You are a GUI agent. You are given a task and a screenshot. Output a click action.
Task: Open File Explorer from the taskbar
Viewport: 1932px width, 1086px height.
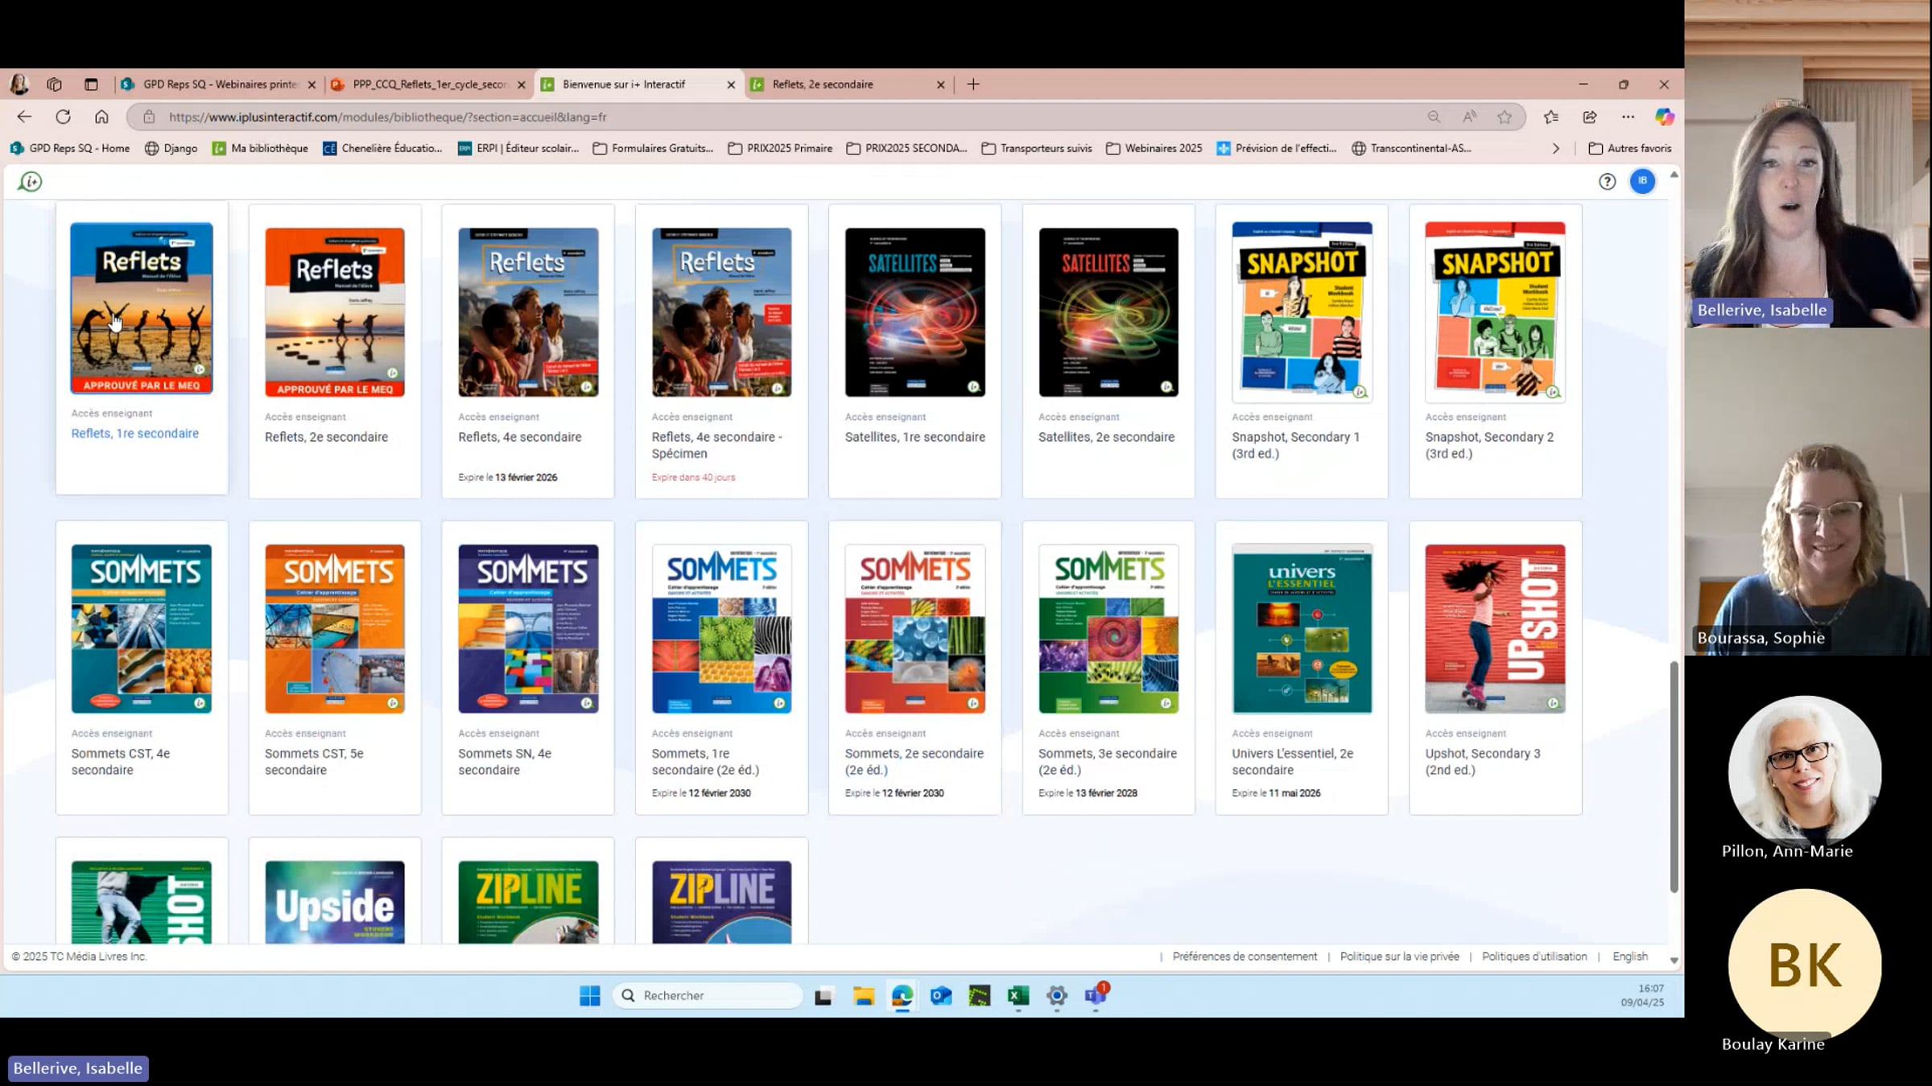(x=864, y=996)
